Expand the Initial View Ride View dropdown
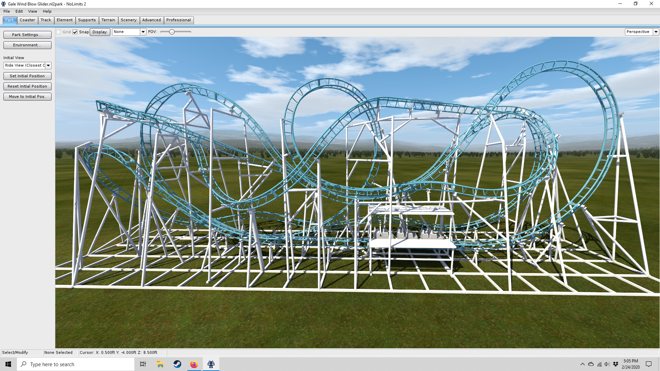 pos(48,65)
